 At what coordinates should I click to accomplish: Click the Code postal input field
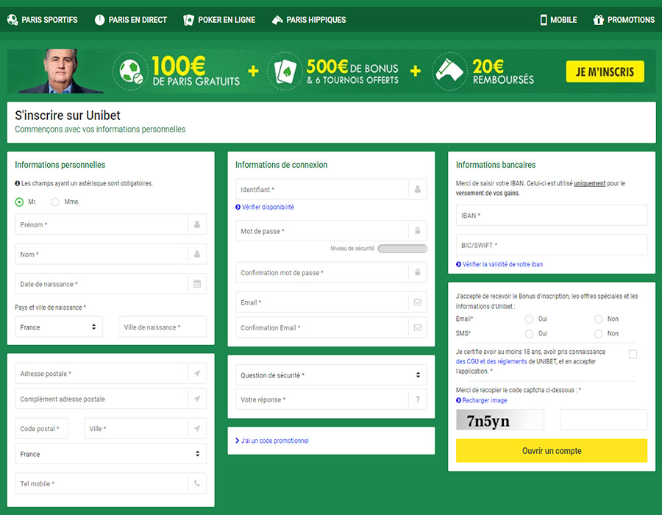tap(41, 428)
